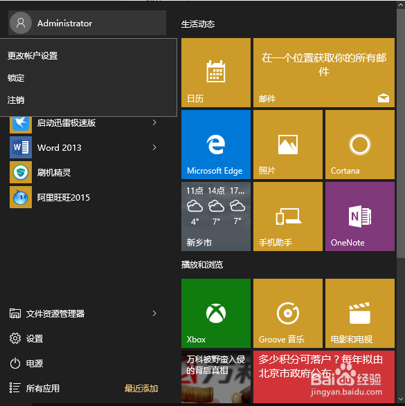Click the Word 2013 app icon
This screenshot has width=405, height=406.
[x=21, y=147]
